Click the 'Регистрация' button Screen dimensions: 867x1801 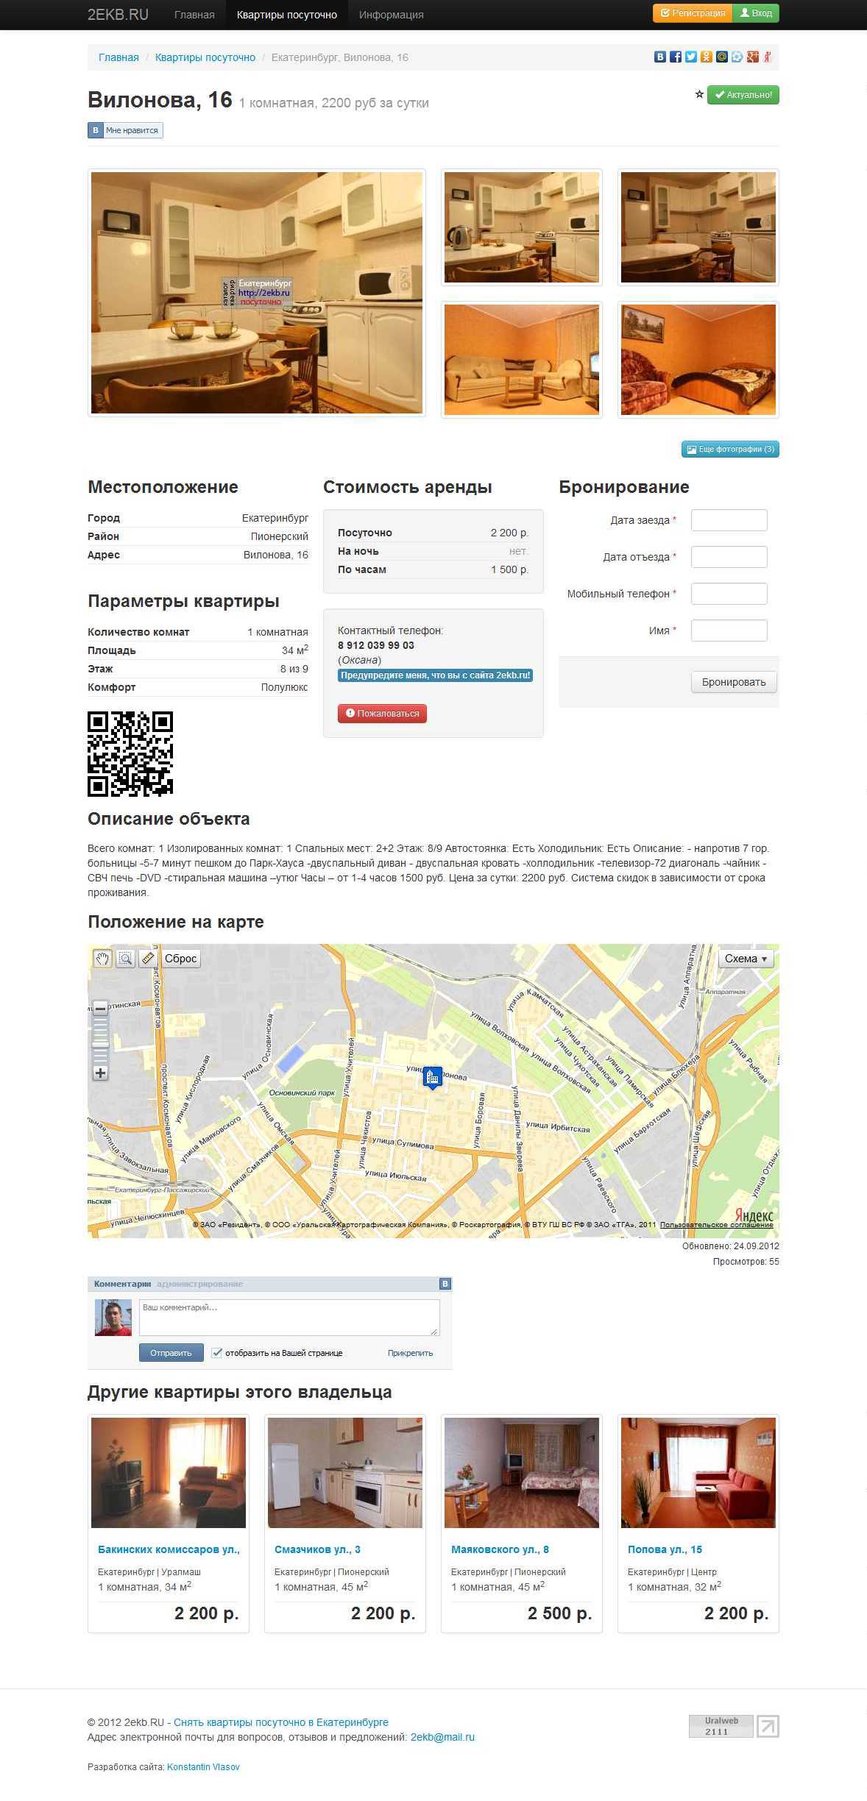pyautogui.click(x=693, y=13)
